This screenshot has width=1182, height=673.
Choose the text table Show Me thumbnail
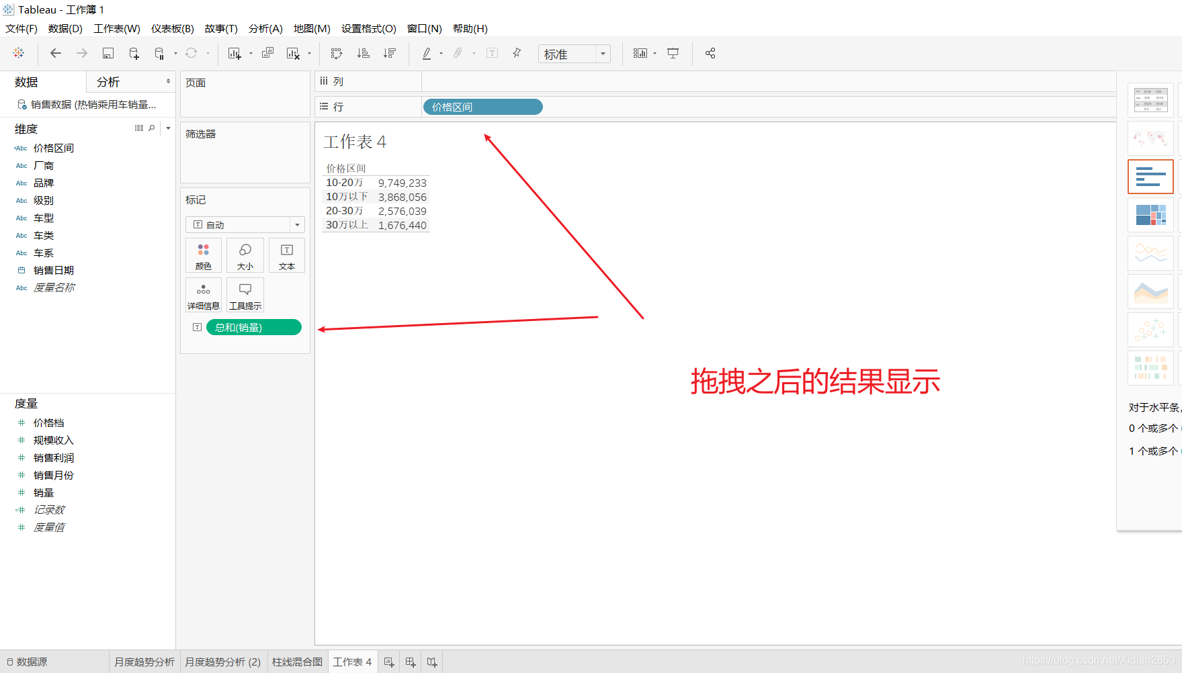click(1150, 100)
